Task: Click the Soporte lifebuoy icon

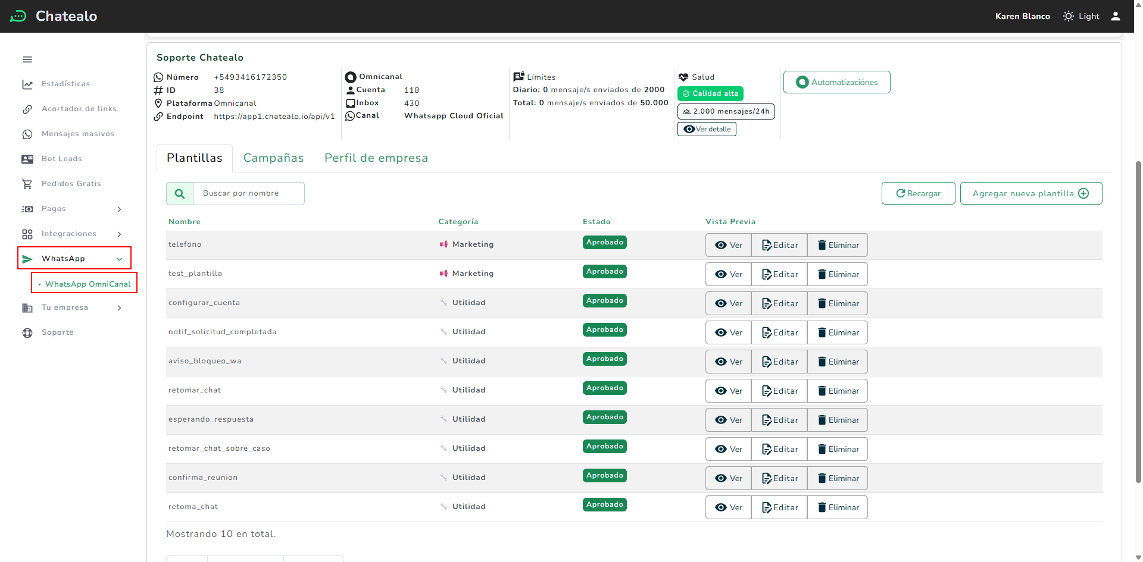Action: point(27,333)
